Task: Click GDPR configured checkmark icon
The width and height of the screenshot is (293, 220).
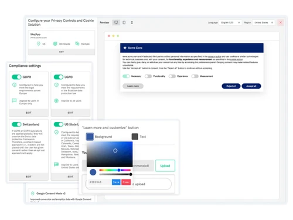Action: pos(14,85)
